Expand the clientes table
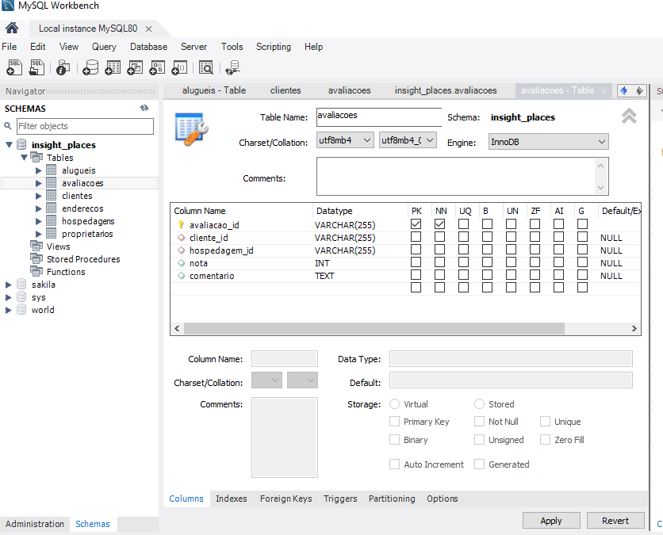 click(x=39, y=196)
